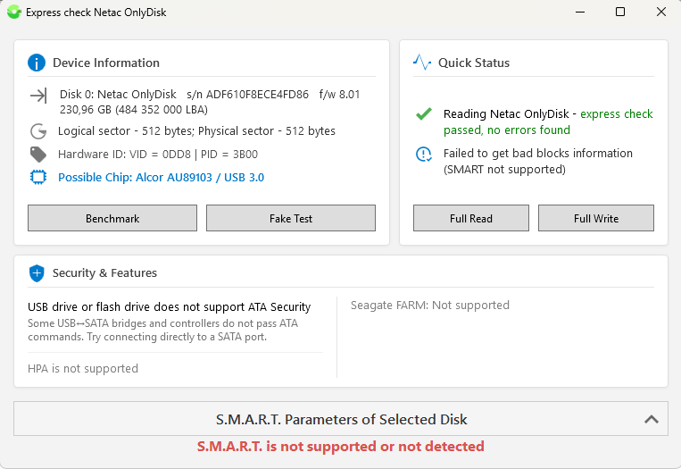Launch the Full Read scan
The height and width of the screenshot is (469, 681).
tap(471, 218)
